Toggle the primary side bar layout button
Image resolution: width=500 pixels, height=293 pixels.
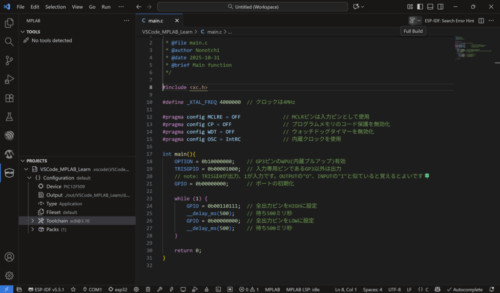click(420, 7)
